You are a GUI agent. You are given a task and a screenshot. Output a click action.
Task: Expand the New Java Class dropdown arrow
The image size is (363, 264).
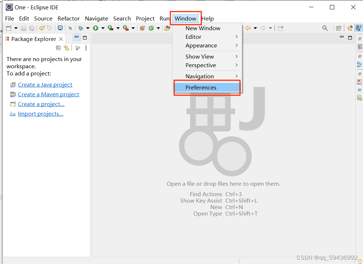(x=158, y=28)
